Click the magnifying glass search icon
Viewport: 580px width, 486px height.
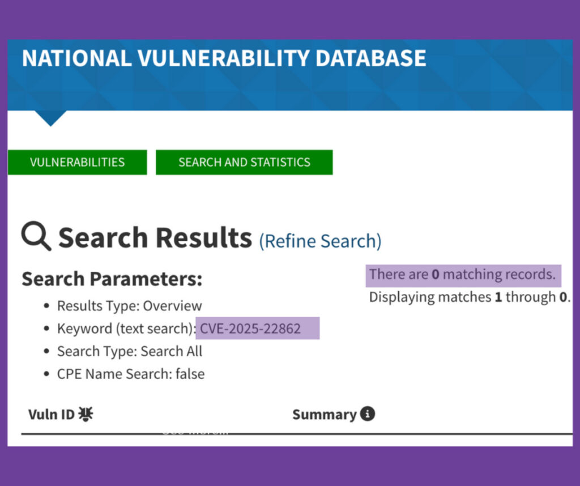(36, 236)
